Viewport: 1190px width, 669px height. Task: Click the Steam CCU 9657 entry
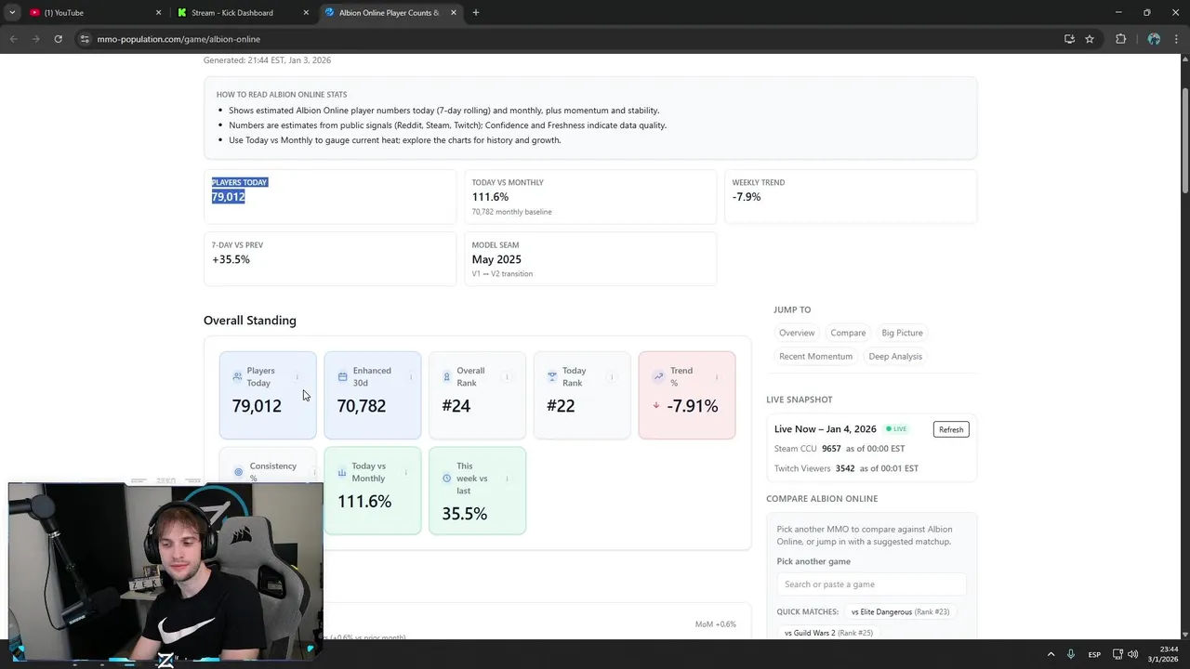click(840, 449)
